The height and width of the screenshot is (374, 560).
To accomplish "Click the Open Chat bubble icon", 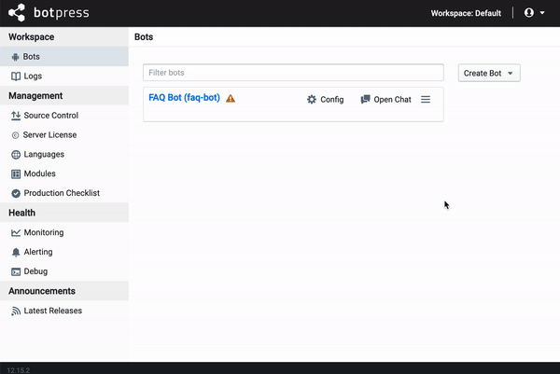I will tap(365, 99).
